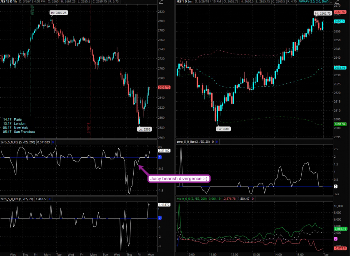Click the purple arrow drawing on the indicator
Image resolution: width=350 pixels, height=256 pixels.
[x=143, y=169]
